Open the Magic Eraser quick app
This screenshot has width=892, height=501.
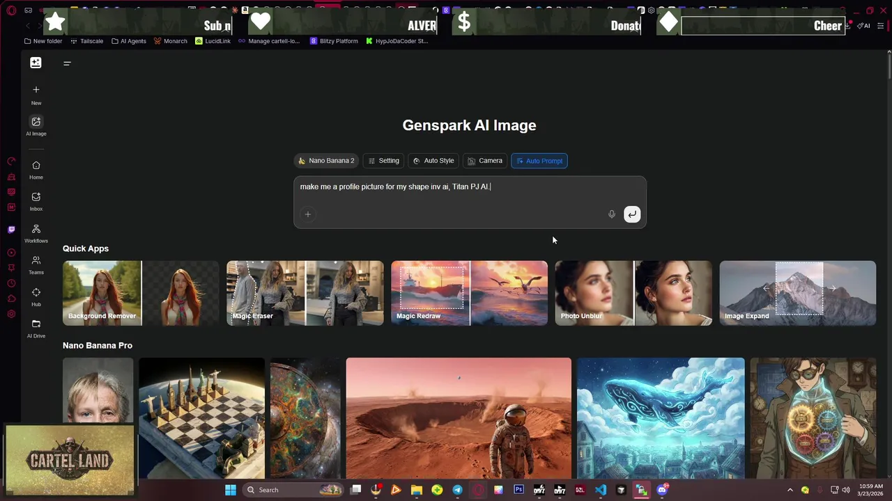coord(305,293)
